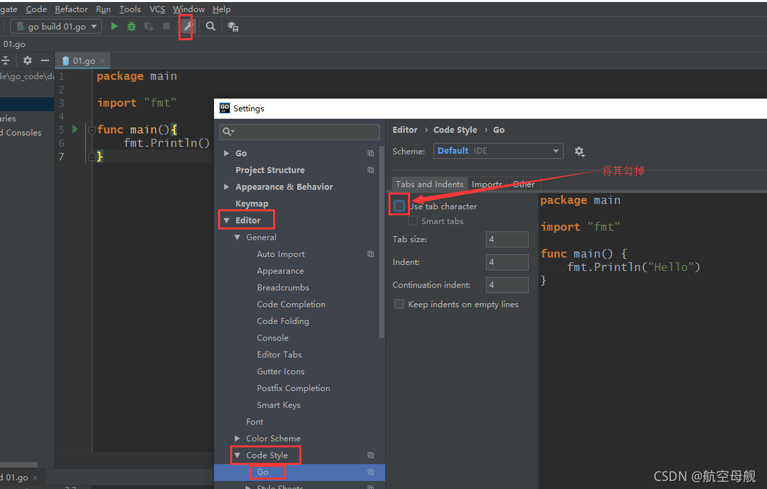This screenshot has width=767, height=489.
Task: Select the Keymap settings item
Action: coord(252,203)
